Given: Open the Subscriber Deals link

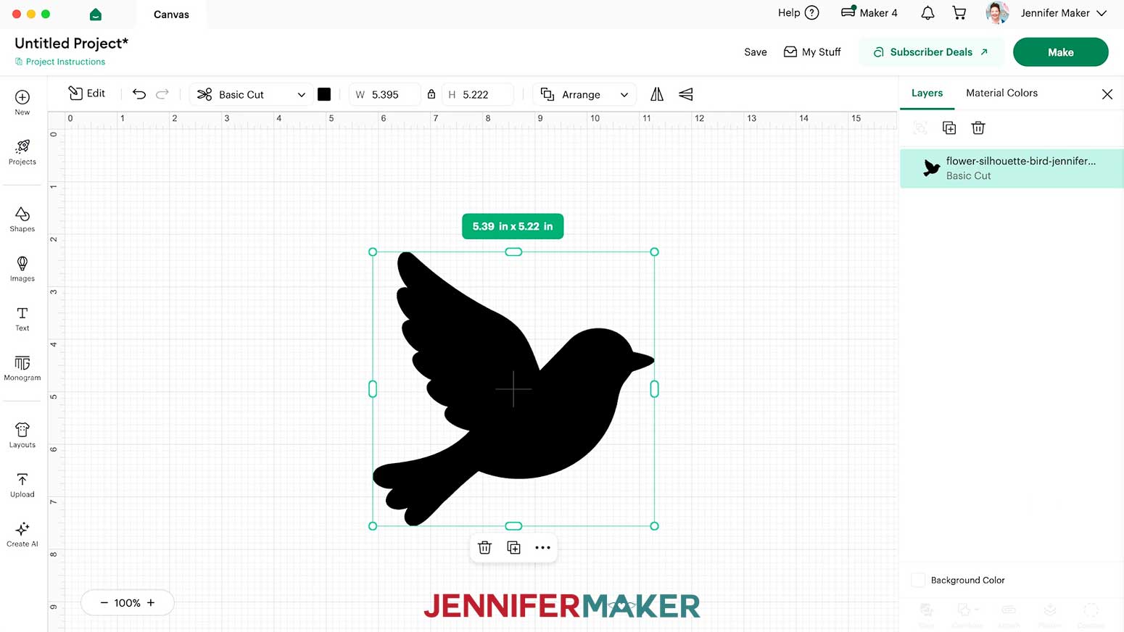Looking at the screenshot, I should [931, 52].
